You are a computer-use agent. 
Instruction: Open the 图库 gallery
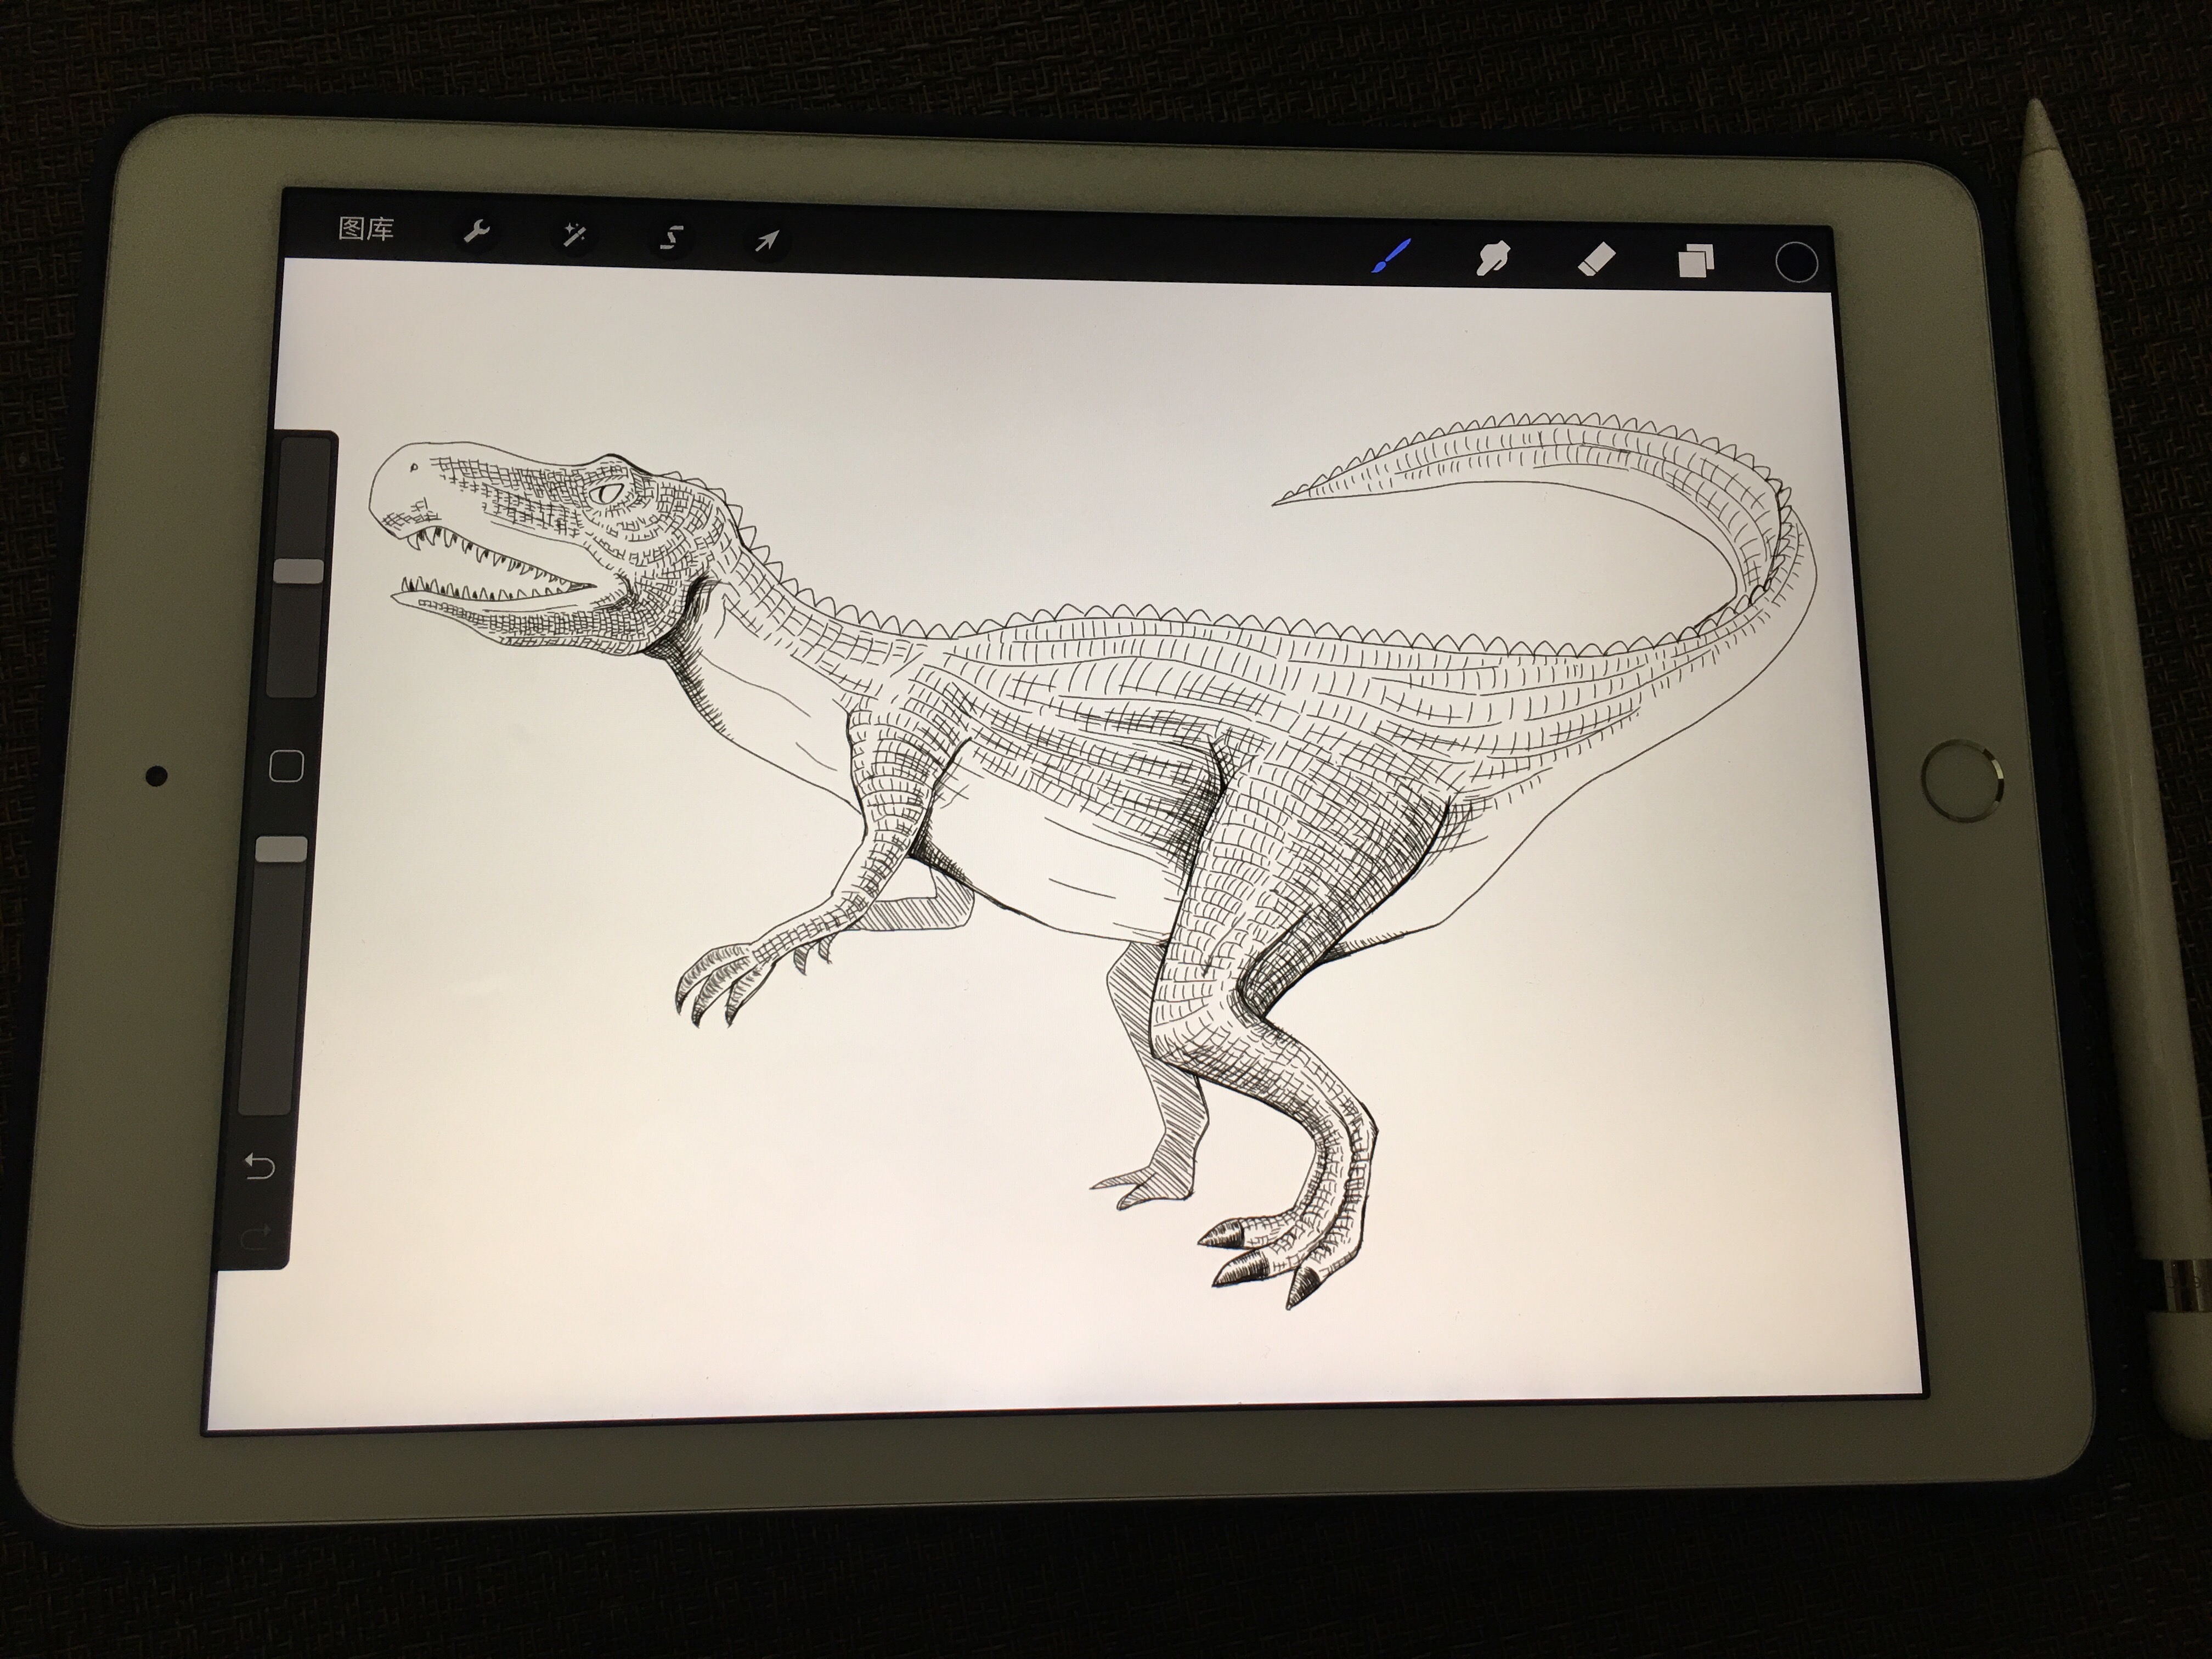click(x=366, y=229)
